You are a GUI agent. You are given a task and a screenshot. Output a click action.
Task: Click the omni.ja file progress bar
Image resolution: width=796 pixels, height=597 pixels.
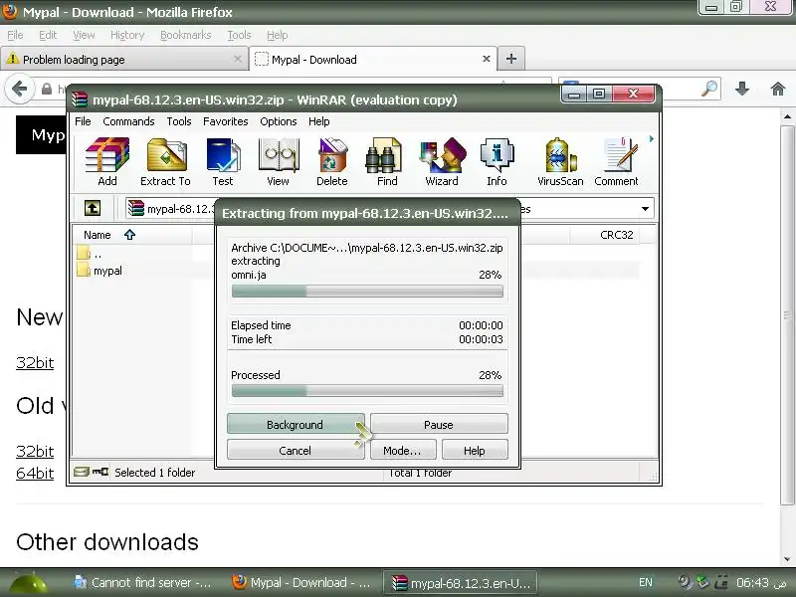click(367, 291)
